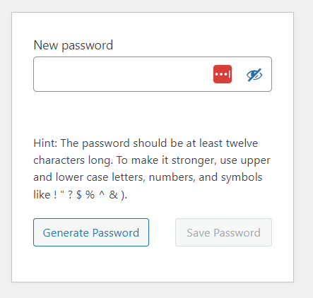Click the Generate Password button
This screenshot has width=313, height=298.
[x=91, y=232]
